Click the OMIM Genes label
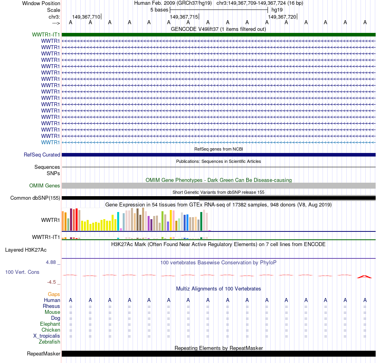This screenshot has height=363, width=376. [x=44, y=185]
